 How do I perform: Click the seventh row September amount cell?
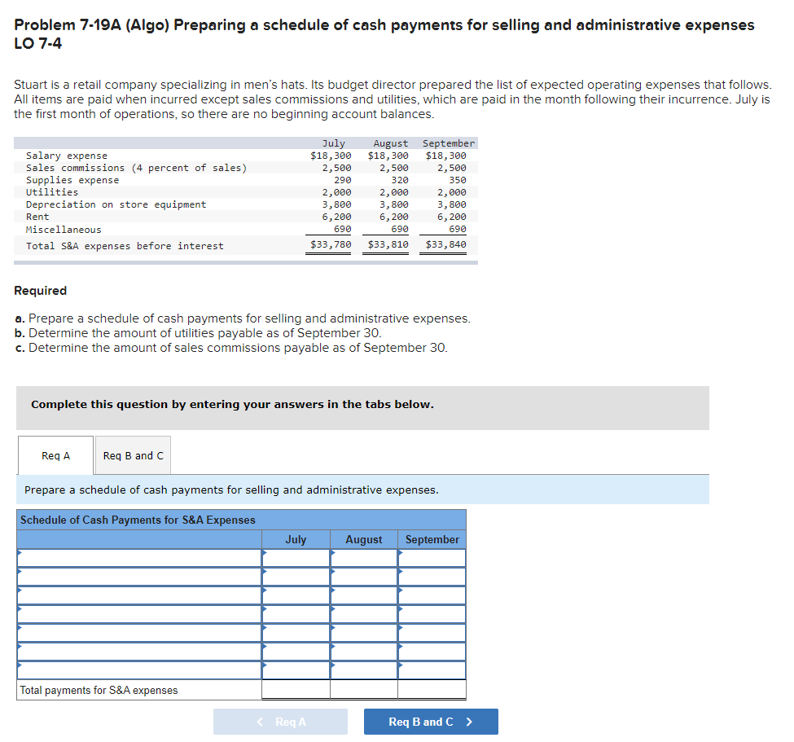point(432,670)
